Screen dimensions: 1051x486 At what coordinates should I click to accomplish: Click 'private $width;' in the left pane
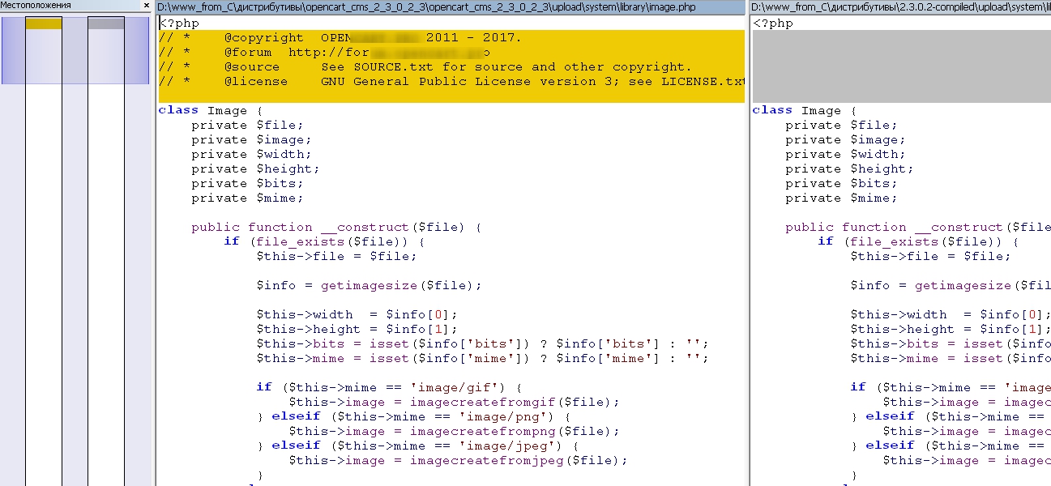coord(251,155)
